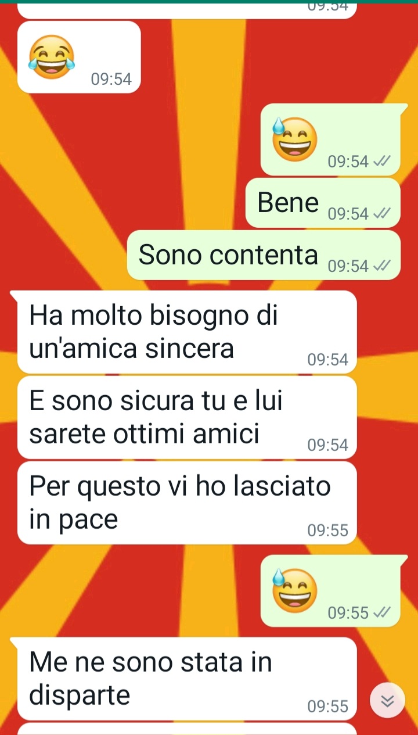Tap read checkmarks on the 09:54 sent emoji
The image size is (418, 735).
tap(382, 162)
